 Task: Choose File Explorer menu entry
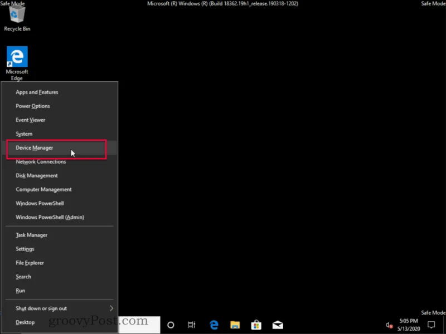pos(60,263)
